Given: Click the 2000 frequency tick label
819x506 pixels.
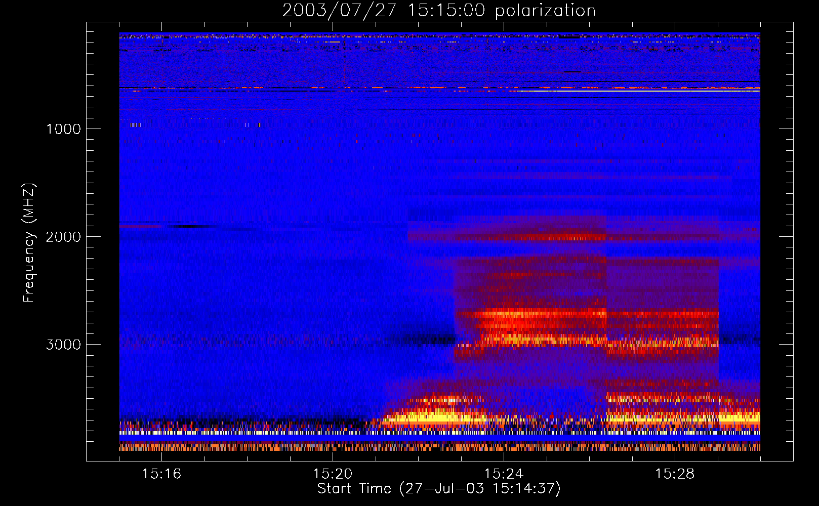Looking at the screenshot, I should [x=63, y=237].
